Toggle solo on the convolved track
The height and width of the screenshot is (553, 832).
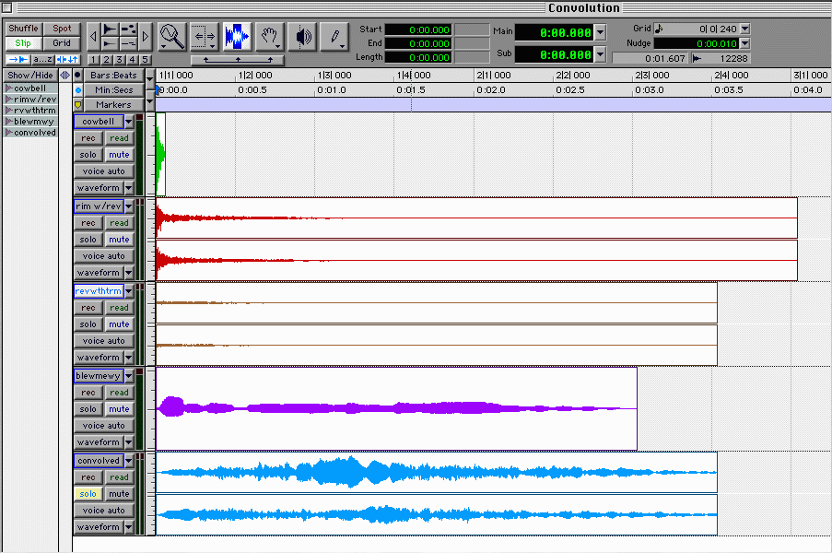[x=88, y=494]
